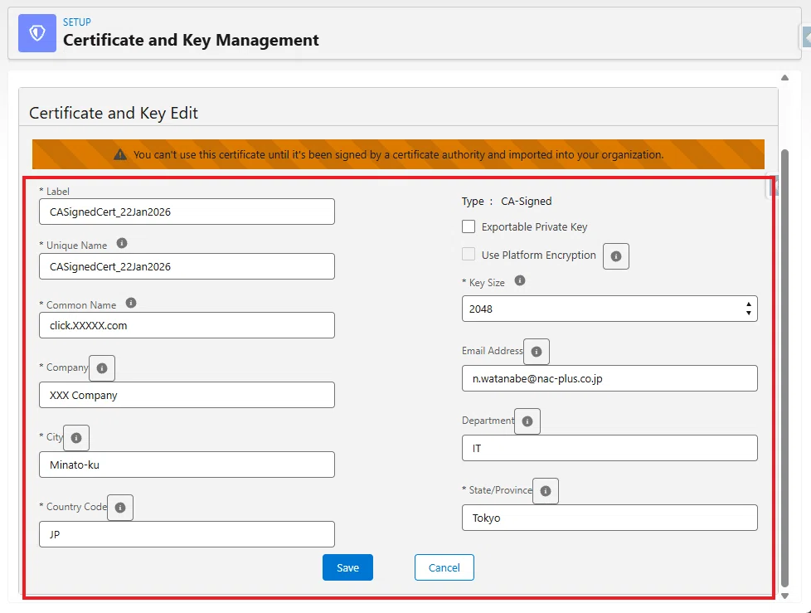This screenshot has width=811, height=613.
Task: Show help for Use Platform Encryption
Action: [616, 256]
